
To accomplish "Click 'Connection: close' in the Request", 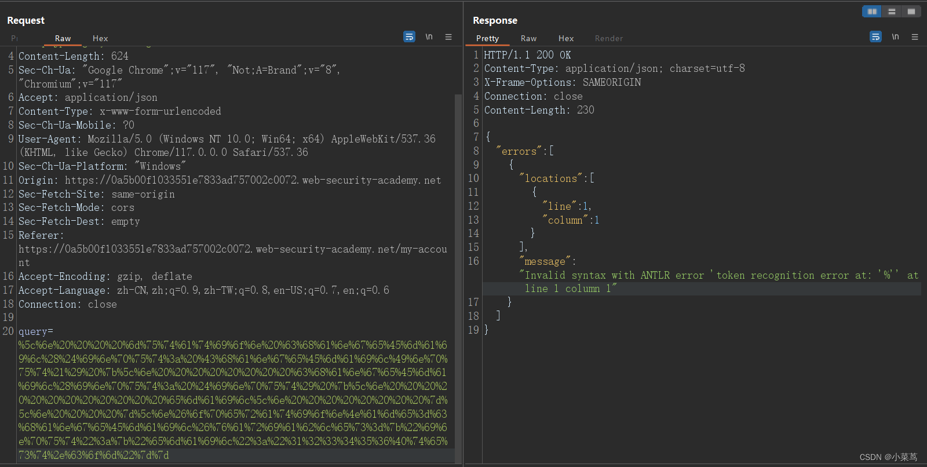I will click(68, 304).
